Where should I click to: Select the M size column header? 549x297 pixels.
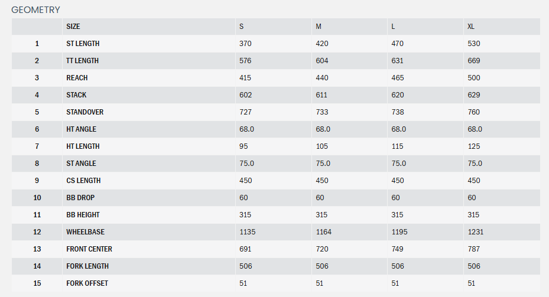(319, 27)
